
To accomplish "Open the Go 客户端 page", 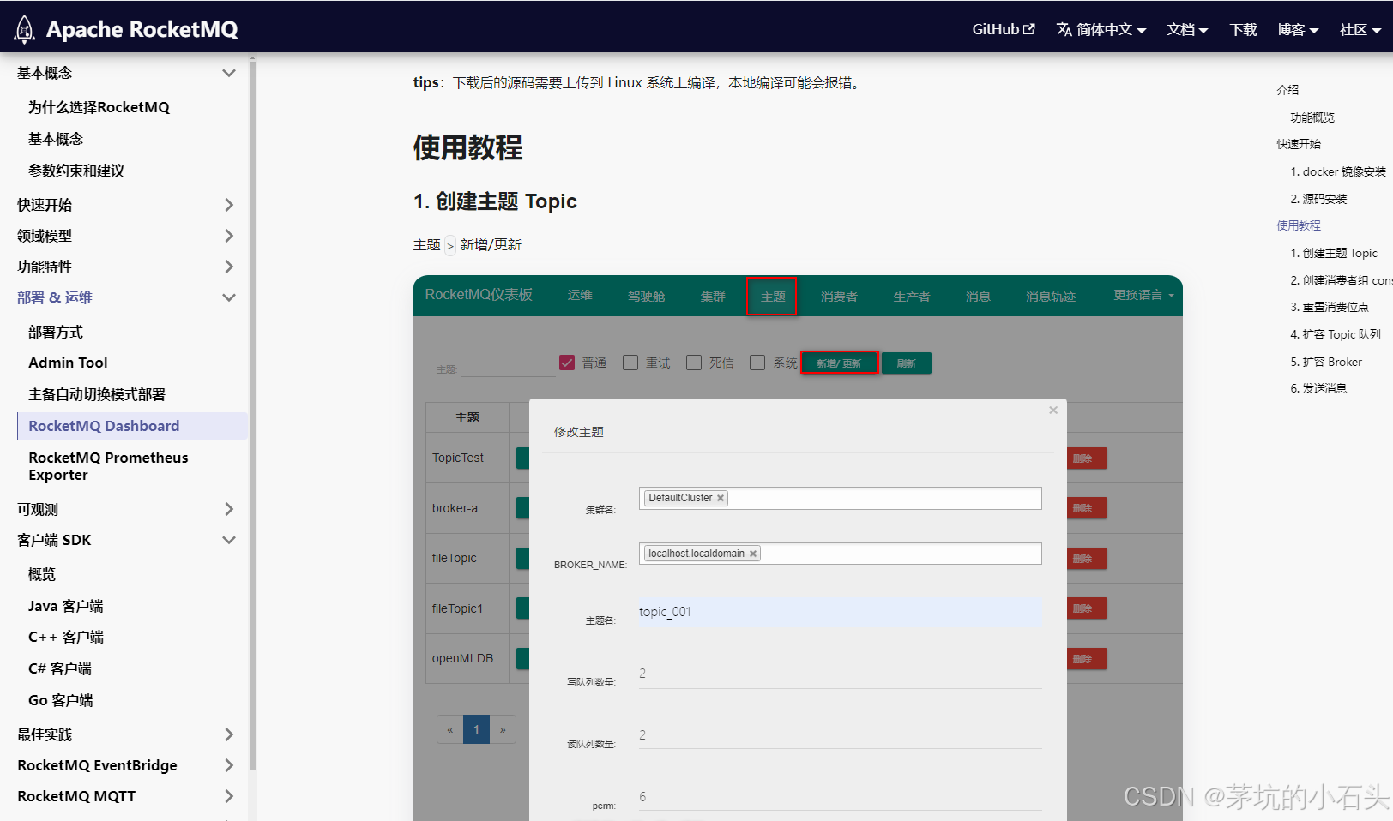I will tap(60, 700).
